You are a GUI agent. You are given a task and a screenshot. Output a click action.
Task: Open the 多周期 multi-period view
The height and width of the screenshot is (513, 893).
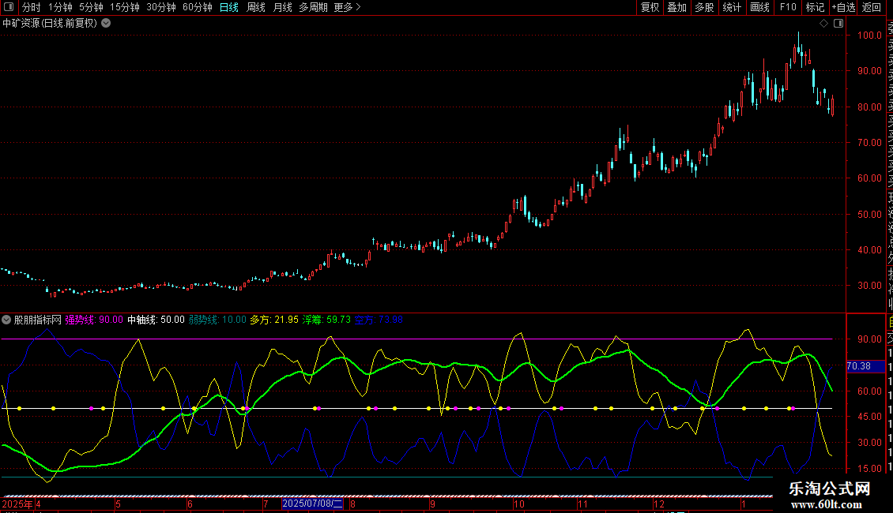(313, 7)
